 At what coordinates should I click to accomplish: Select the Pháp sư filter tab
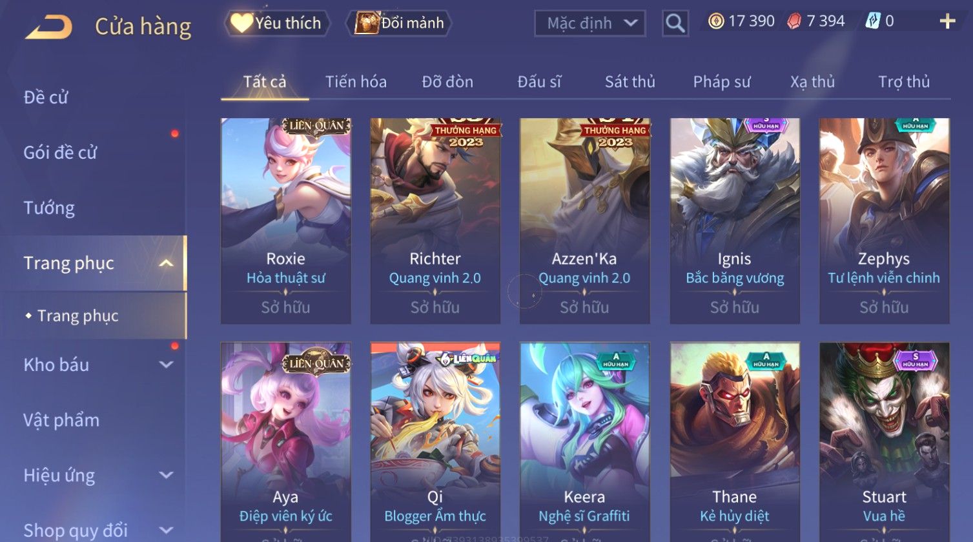(722, 82)
